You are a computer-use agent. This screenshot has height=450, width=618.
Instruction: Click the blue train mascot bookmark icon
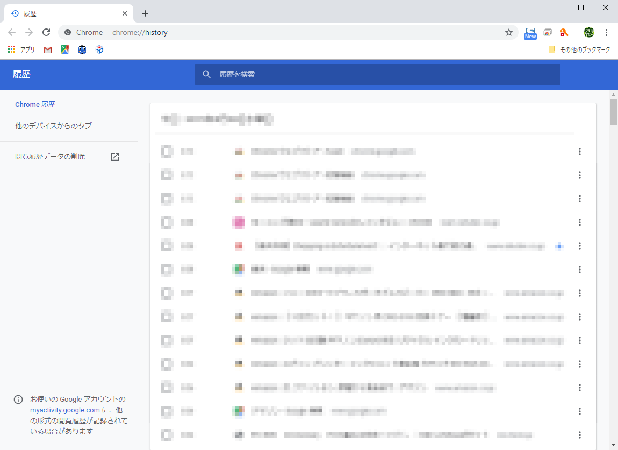(x=82, y=49)
